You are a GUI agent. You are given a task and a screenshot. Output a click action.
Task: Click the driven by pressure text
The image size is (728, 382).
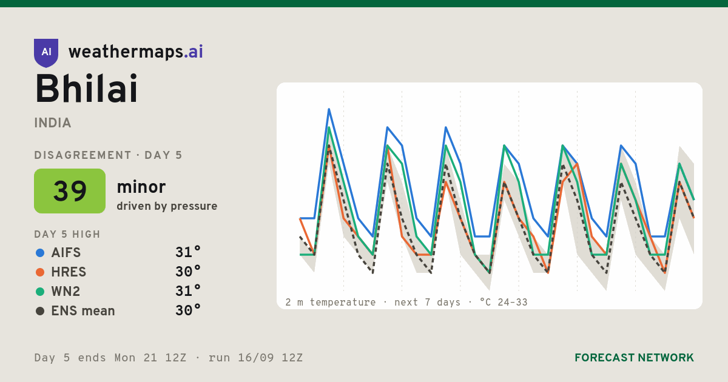point(167,206)
